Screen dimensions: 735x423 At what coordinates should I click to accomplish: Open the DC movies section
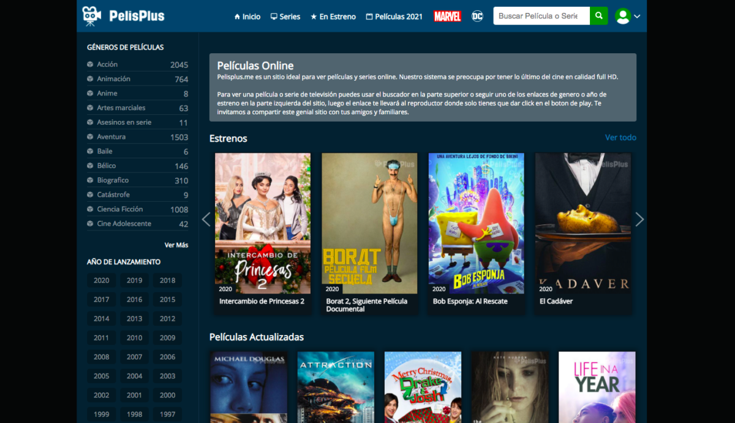[x=477, y=17]
